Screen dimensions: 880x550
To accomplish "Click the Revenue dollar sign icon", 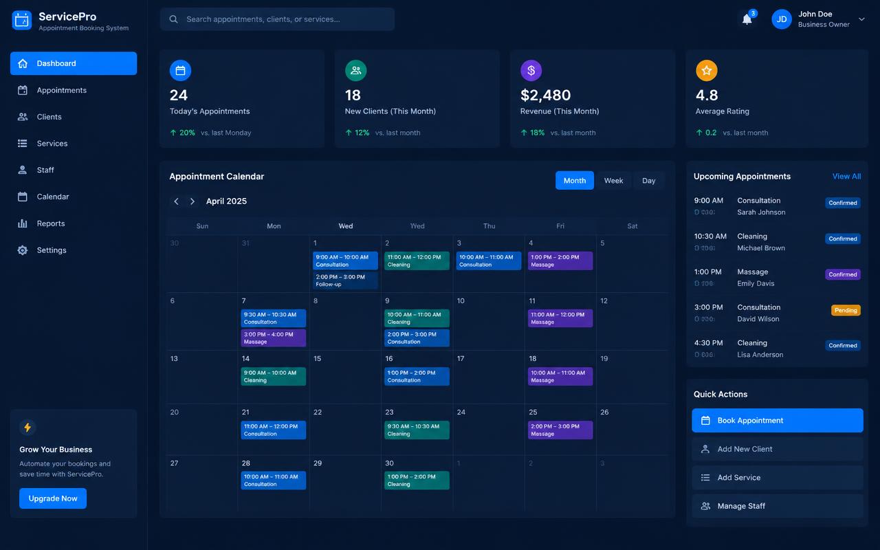I will click(x=531, y=70).
